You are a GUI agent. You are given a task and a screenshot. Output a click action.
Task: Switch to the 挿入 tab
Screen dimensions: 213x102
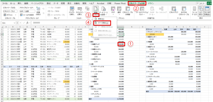pos(20,3)
